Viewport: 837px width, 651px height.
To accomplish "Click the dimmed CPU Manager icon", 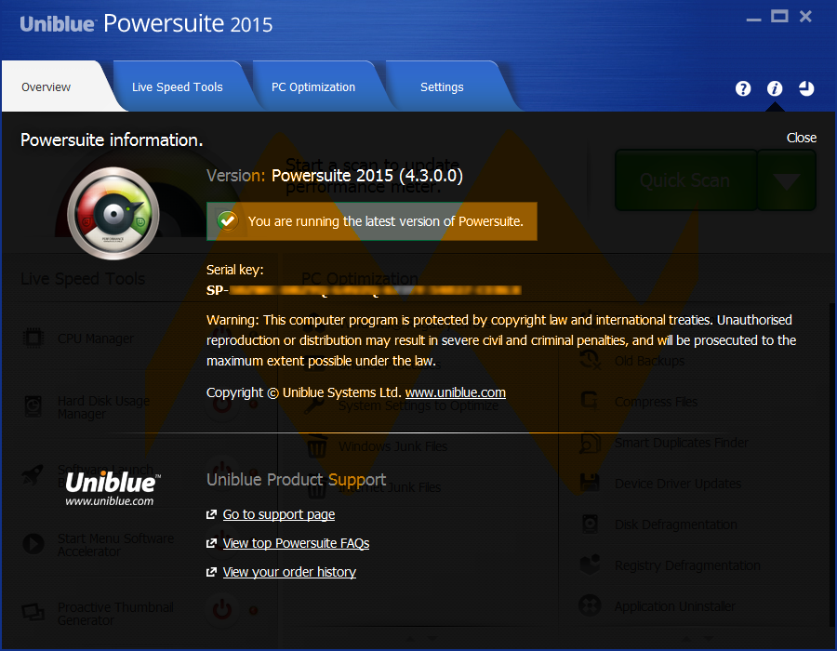I will point(33,339).
